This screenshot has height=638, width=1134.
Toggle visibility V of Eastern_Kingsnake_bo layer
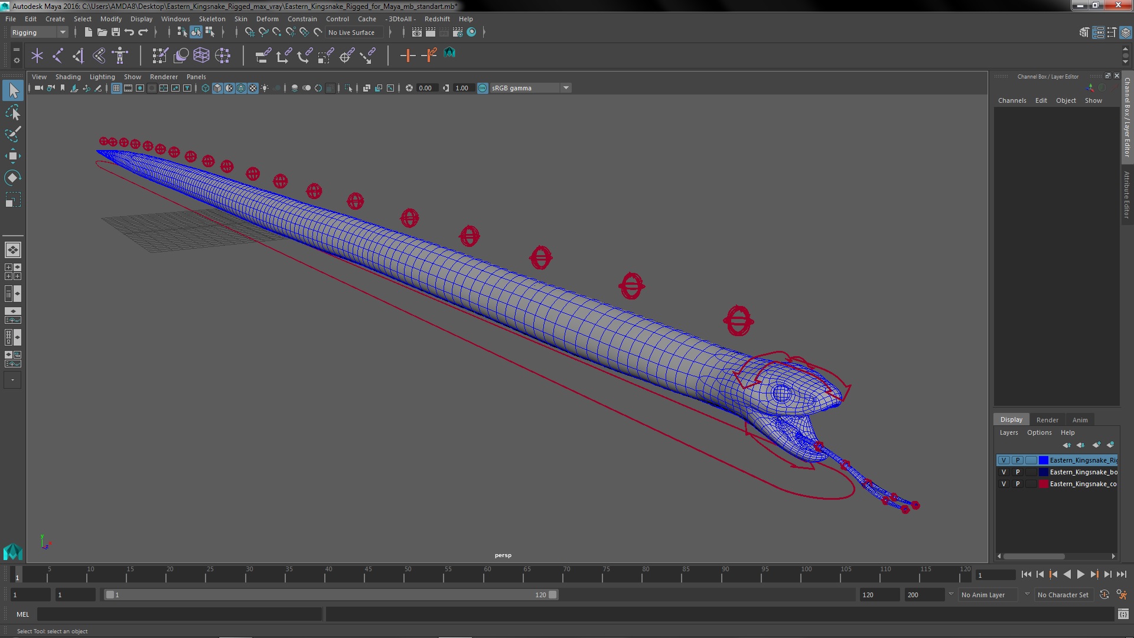click(x=1003, y=472)
